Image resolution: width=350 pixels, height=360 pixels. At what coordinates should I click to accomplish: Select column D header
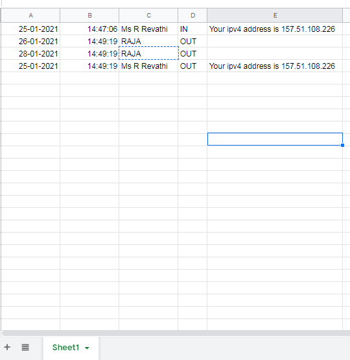192,16
